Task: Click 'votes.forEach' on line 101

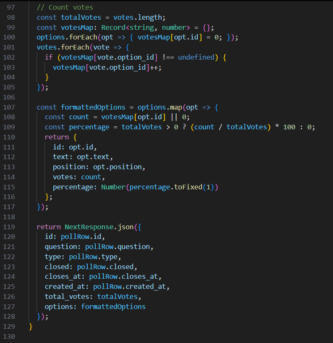Action: 63,47
